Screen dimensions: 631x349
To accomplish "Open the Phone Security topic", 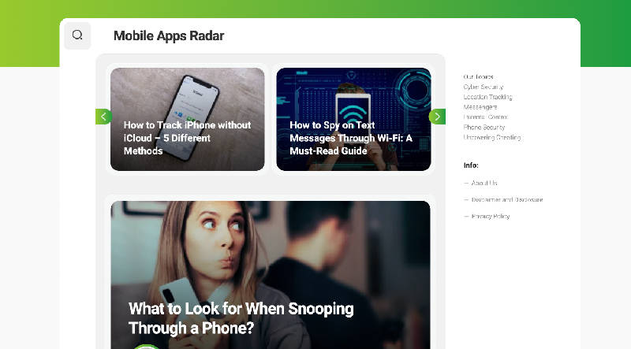I will coord(484,127).
